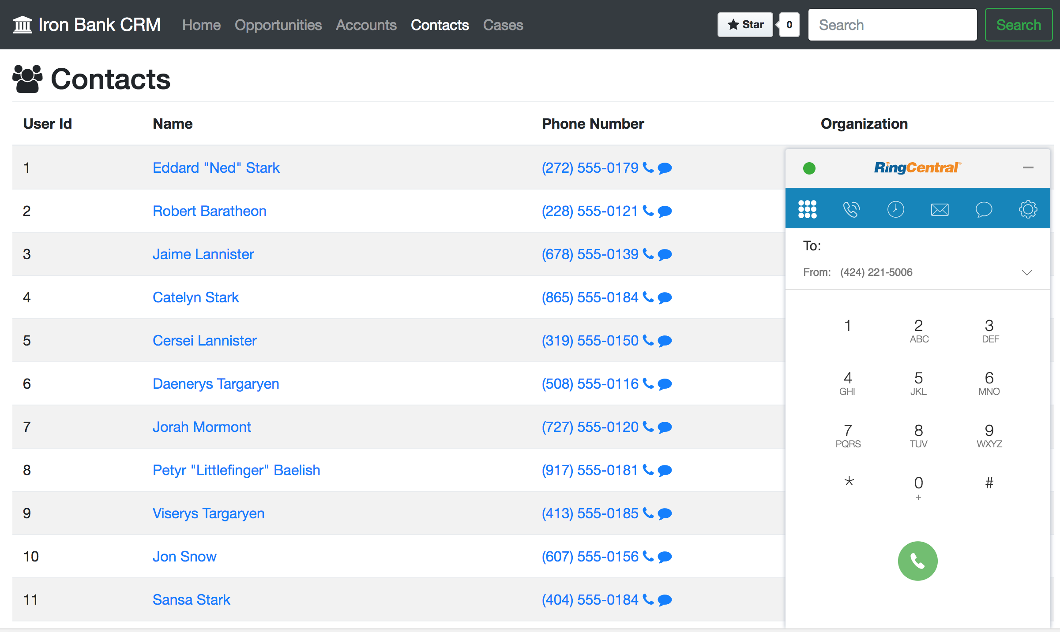Select the calls icon in RingCentral

(x=851, y=209)
